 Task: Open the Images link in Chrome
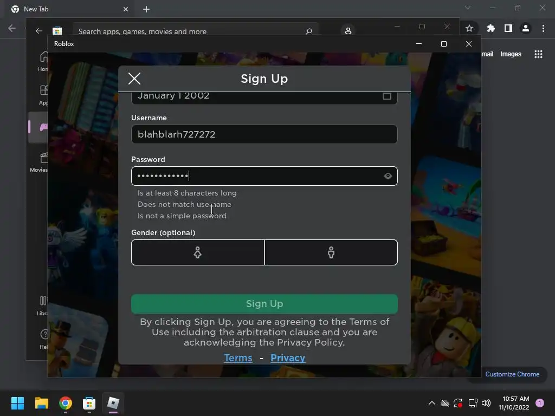tap(511, 54)
